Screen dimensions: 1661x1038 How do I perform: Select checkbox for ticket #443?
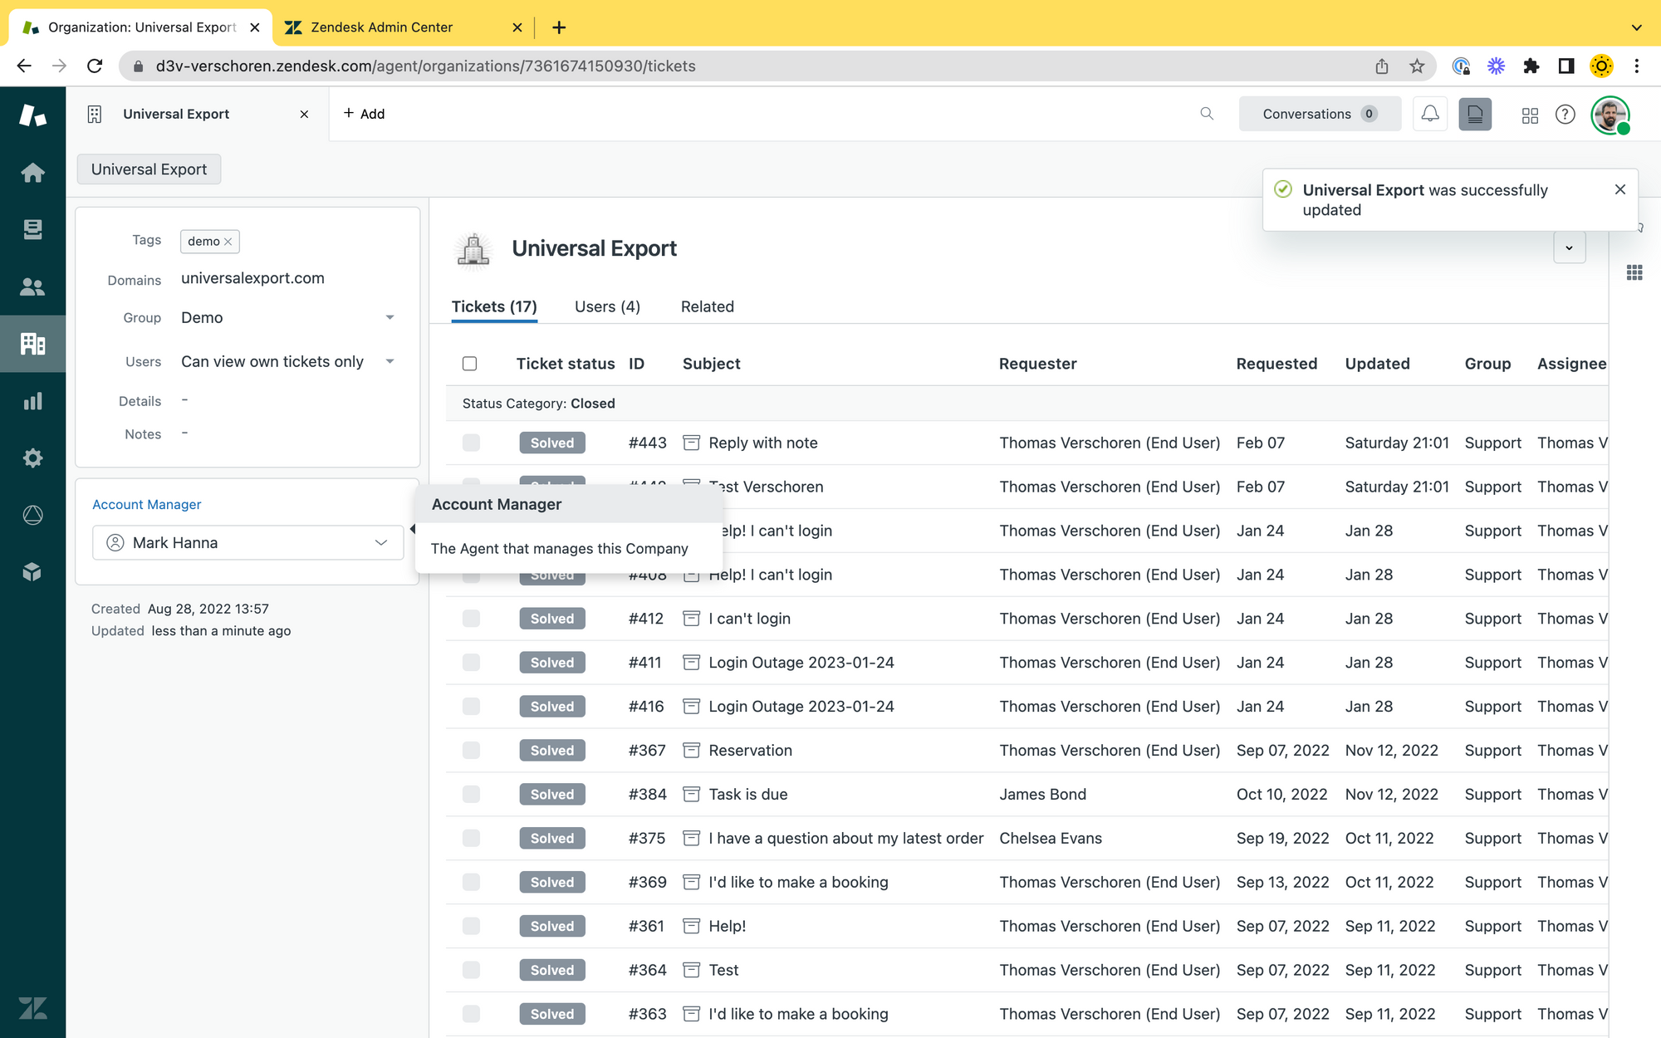pyautogui.click(x=471, y=443)
